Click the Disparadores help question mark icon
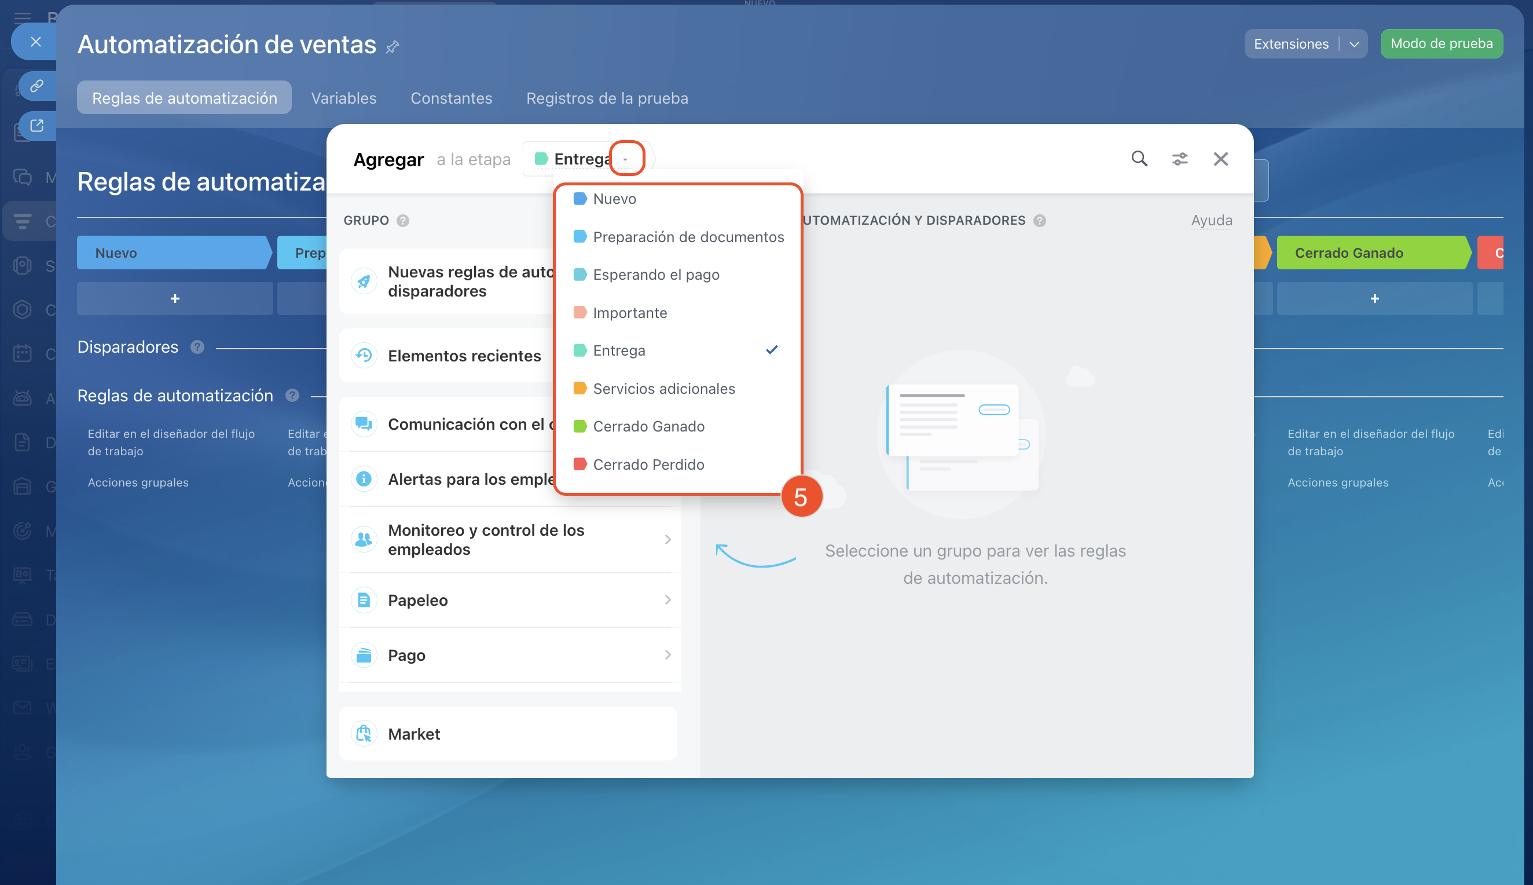The height and width of the screenshot is (885, 1533). (x=197, y=347)
